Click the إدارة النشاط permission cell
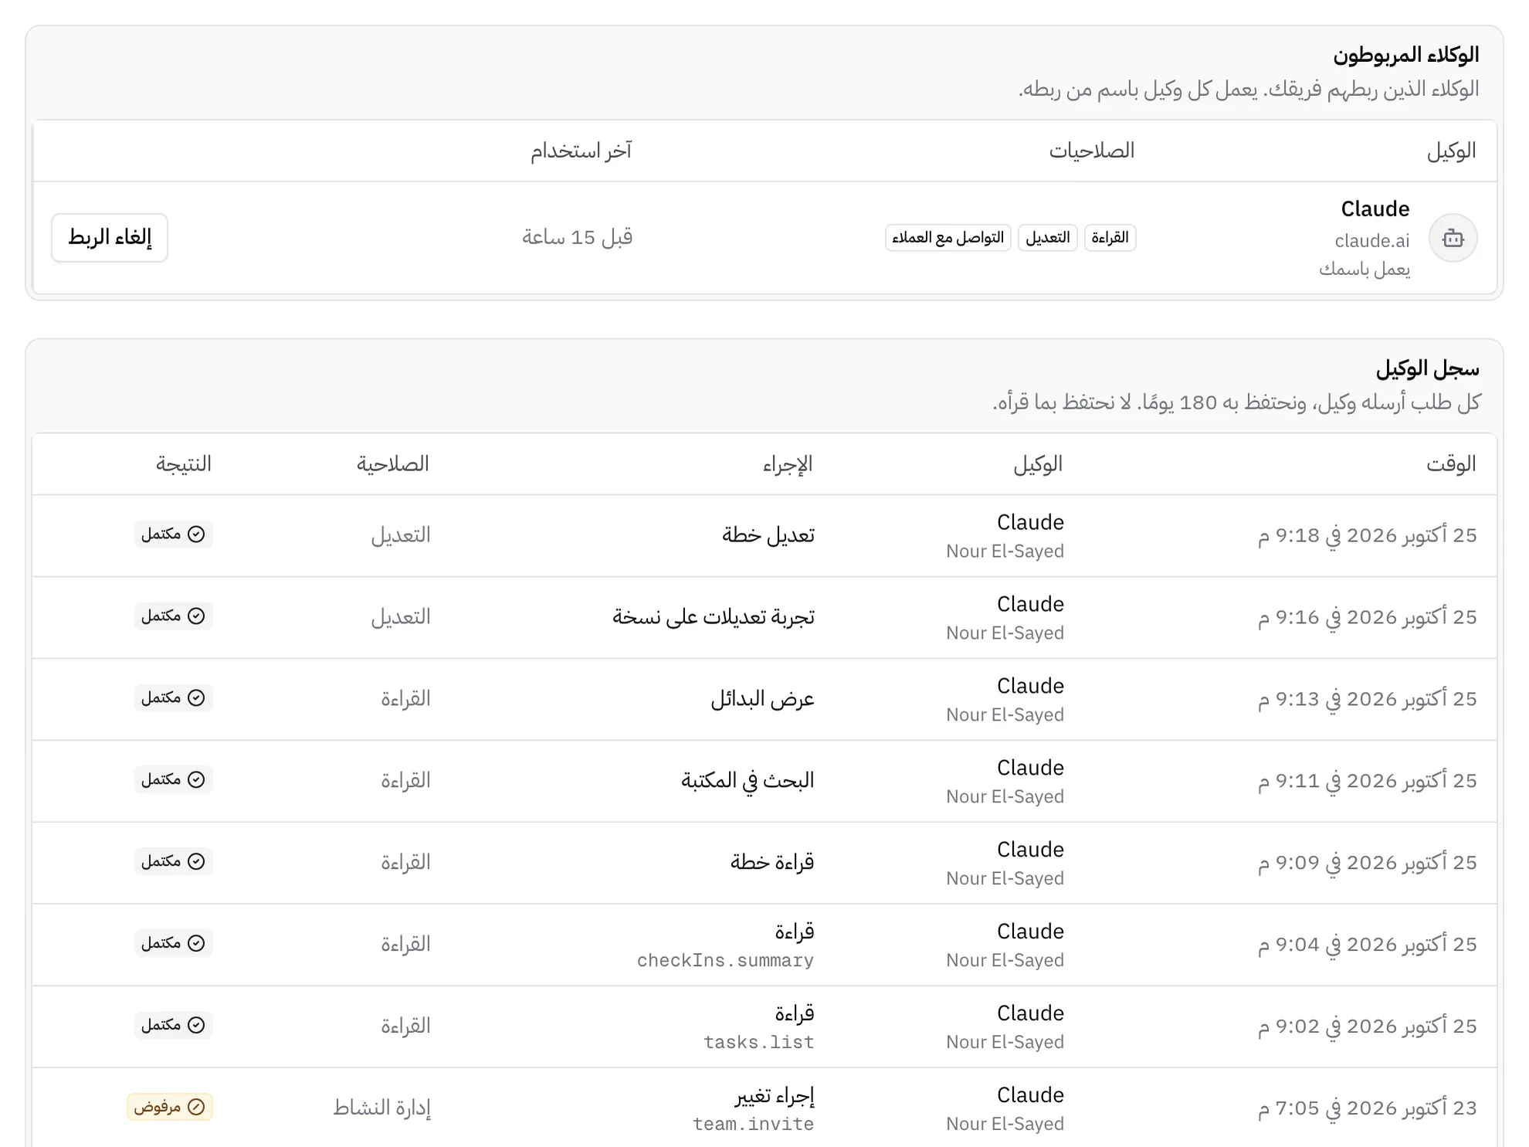The height and width of the screenshot is (1147, 1529). (x=381, y=1108)
